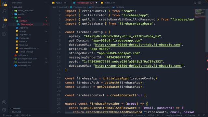
Task: Click the Ln, Col cursor position indicator
Action: [126, 115]
